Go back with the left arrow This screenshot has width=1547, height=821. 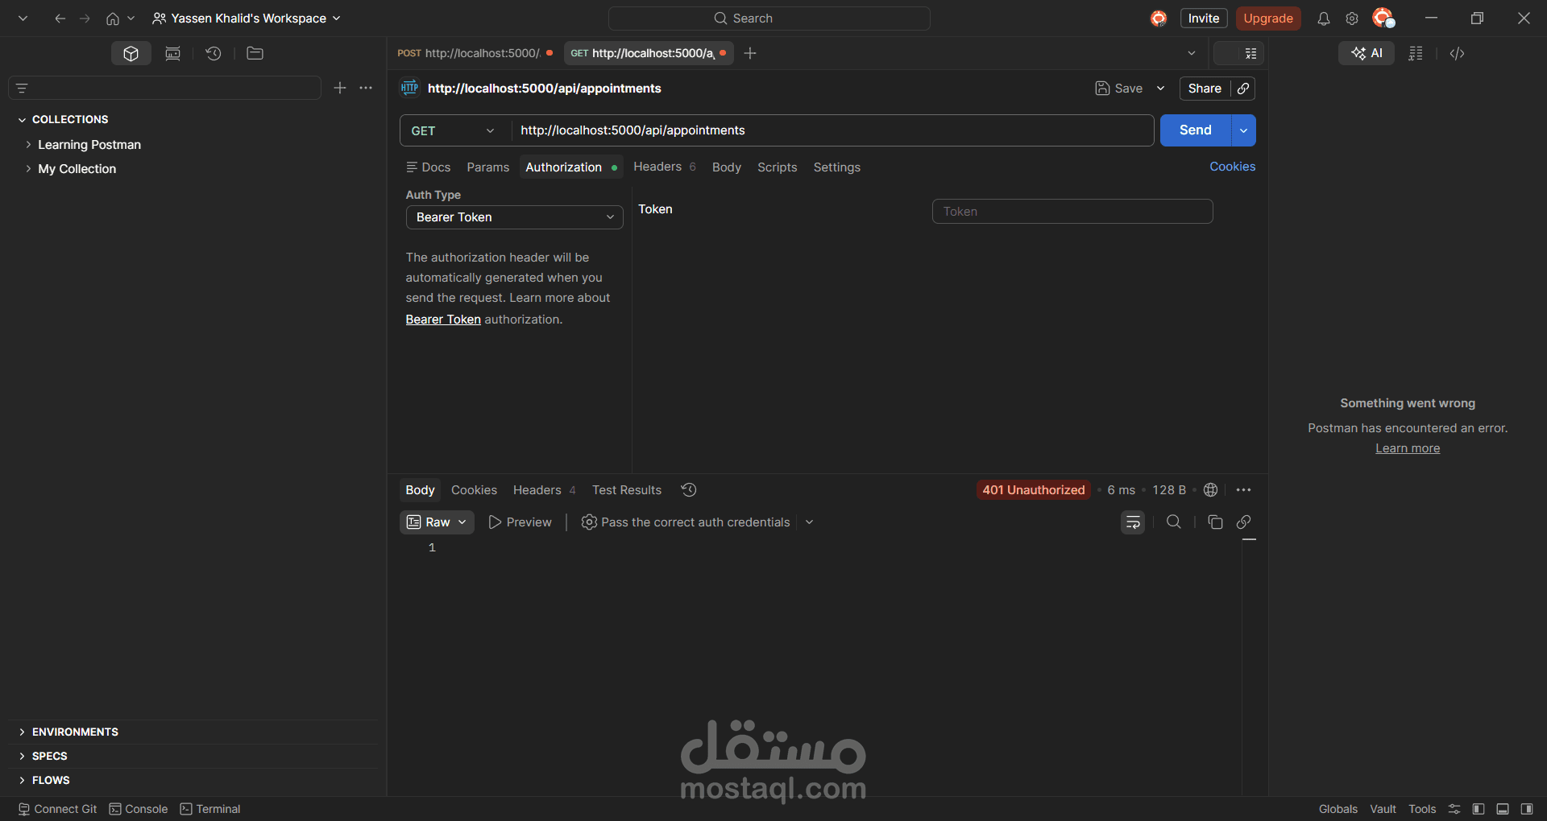pyautogui.click(x=60, y=19)
